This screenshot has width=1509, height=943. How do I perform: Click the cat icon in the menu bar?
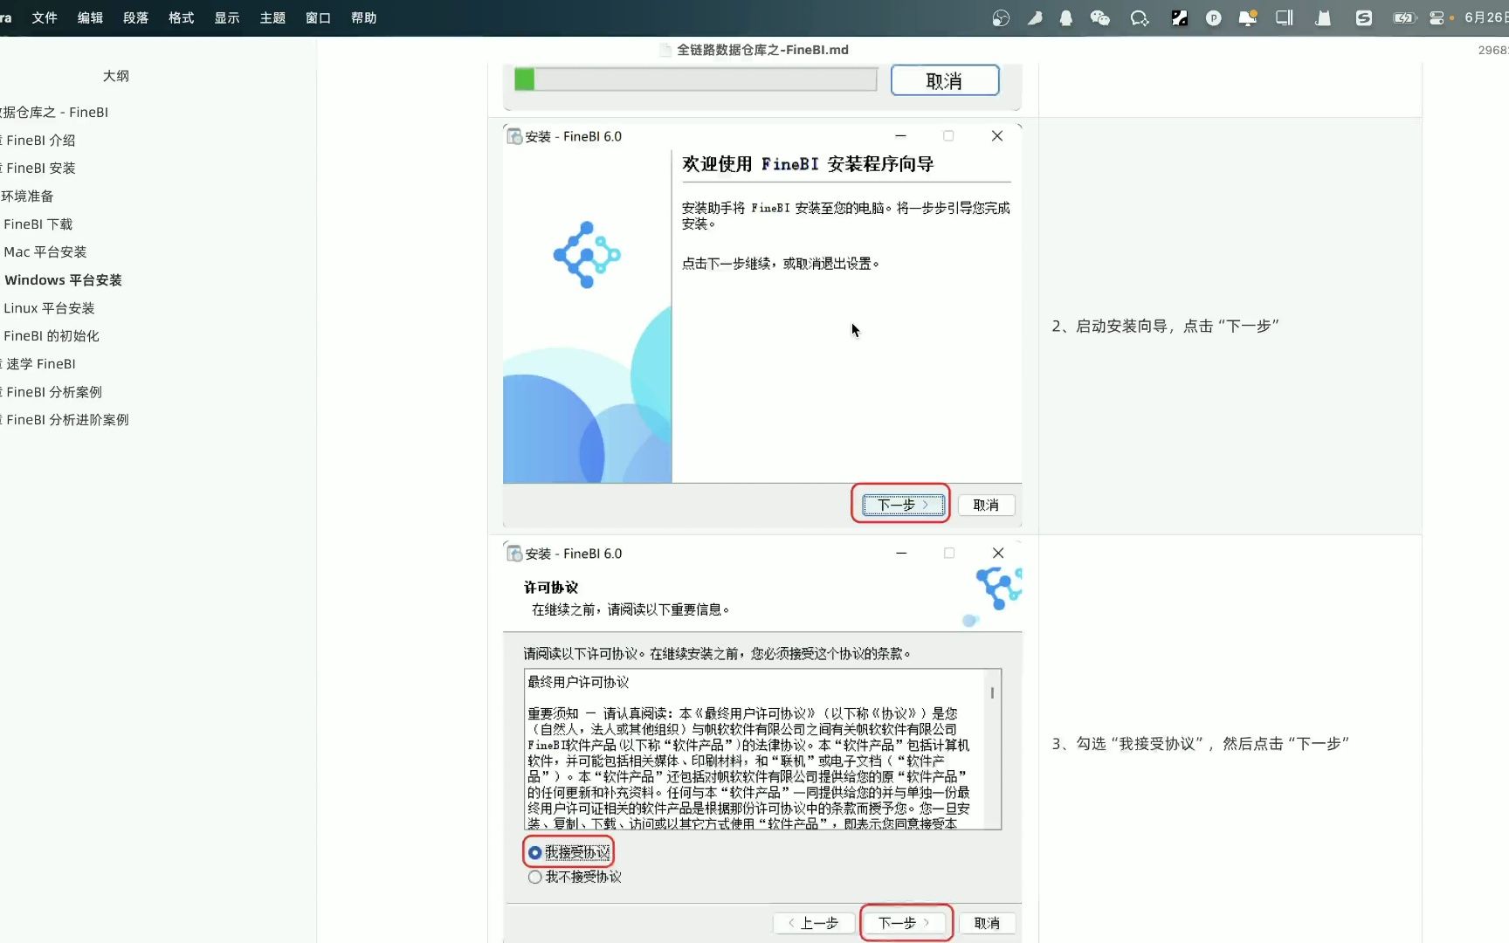pyautogui.click(x=1323, y=17)
